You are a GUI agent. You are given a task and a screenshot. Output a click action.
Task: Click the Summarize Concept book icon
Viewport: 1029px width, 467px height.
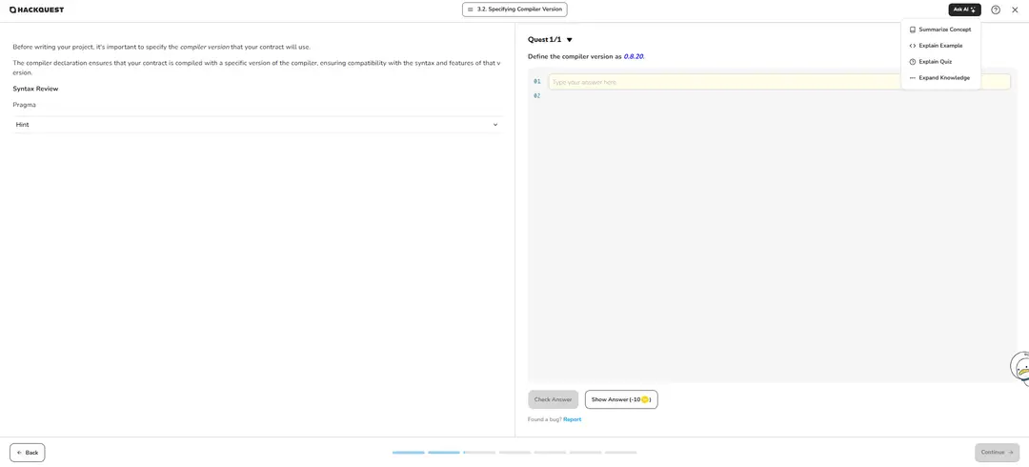912,30
